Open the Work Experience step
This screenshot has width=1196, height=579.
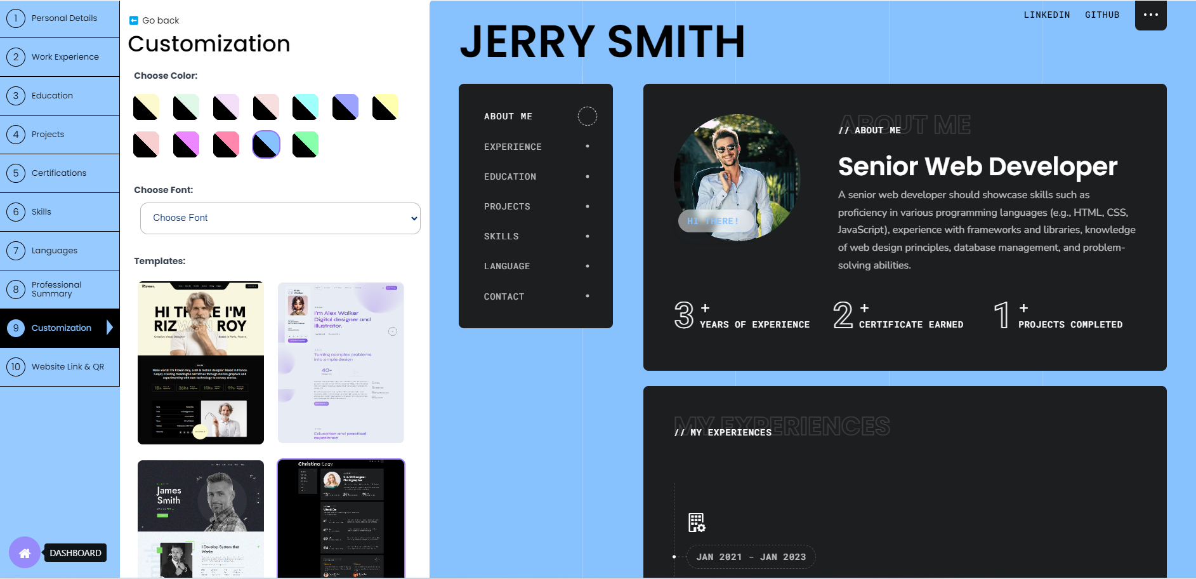click(x=65, y=57)
